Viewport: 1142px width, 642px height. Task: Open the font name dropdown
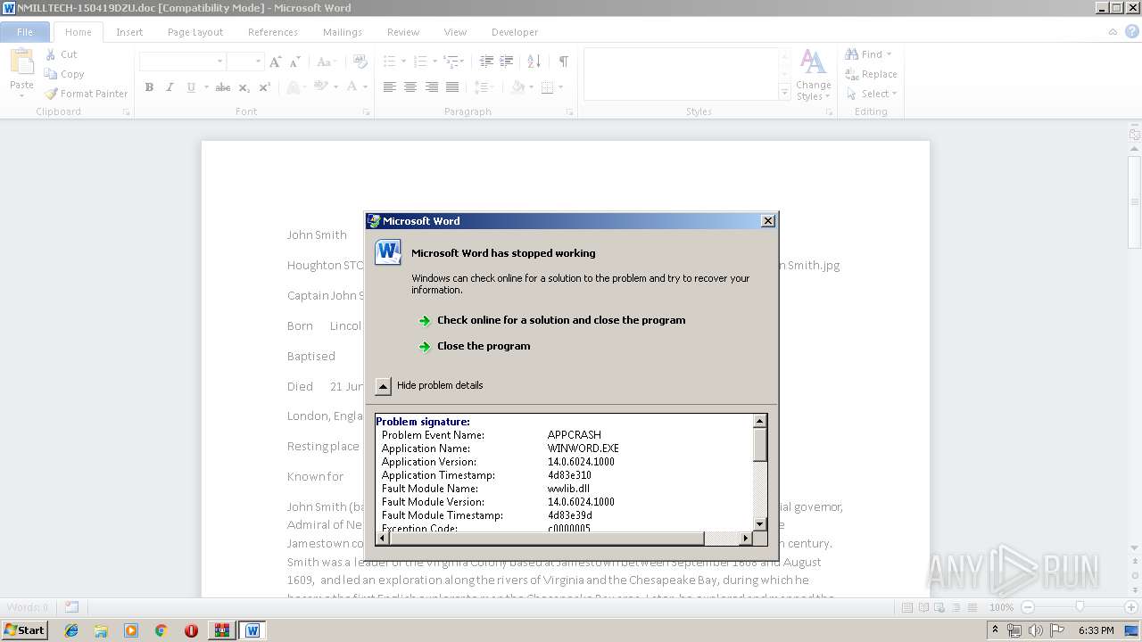[x=219, y=62]
